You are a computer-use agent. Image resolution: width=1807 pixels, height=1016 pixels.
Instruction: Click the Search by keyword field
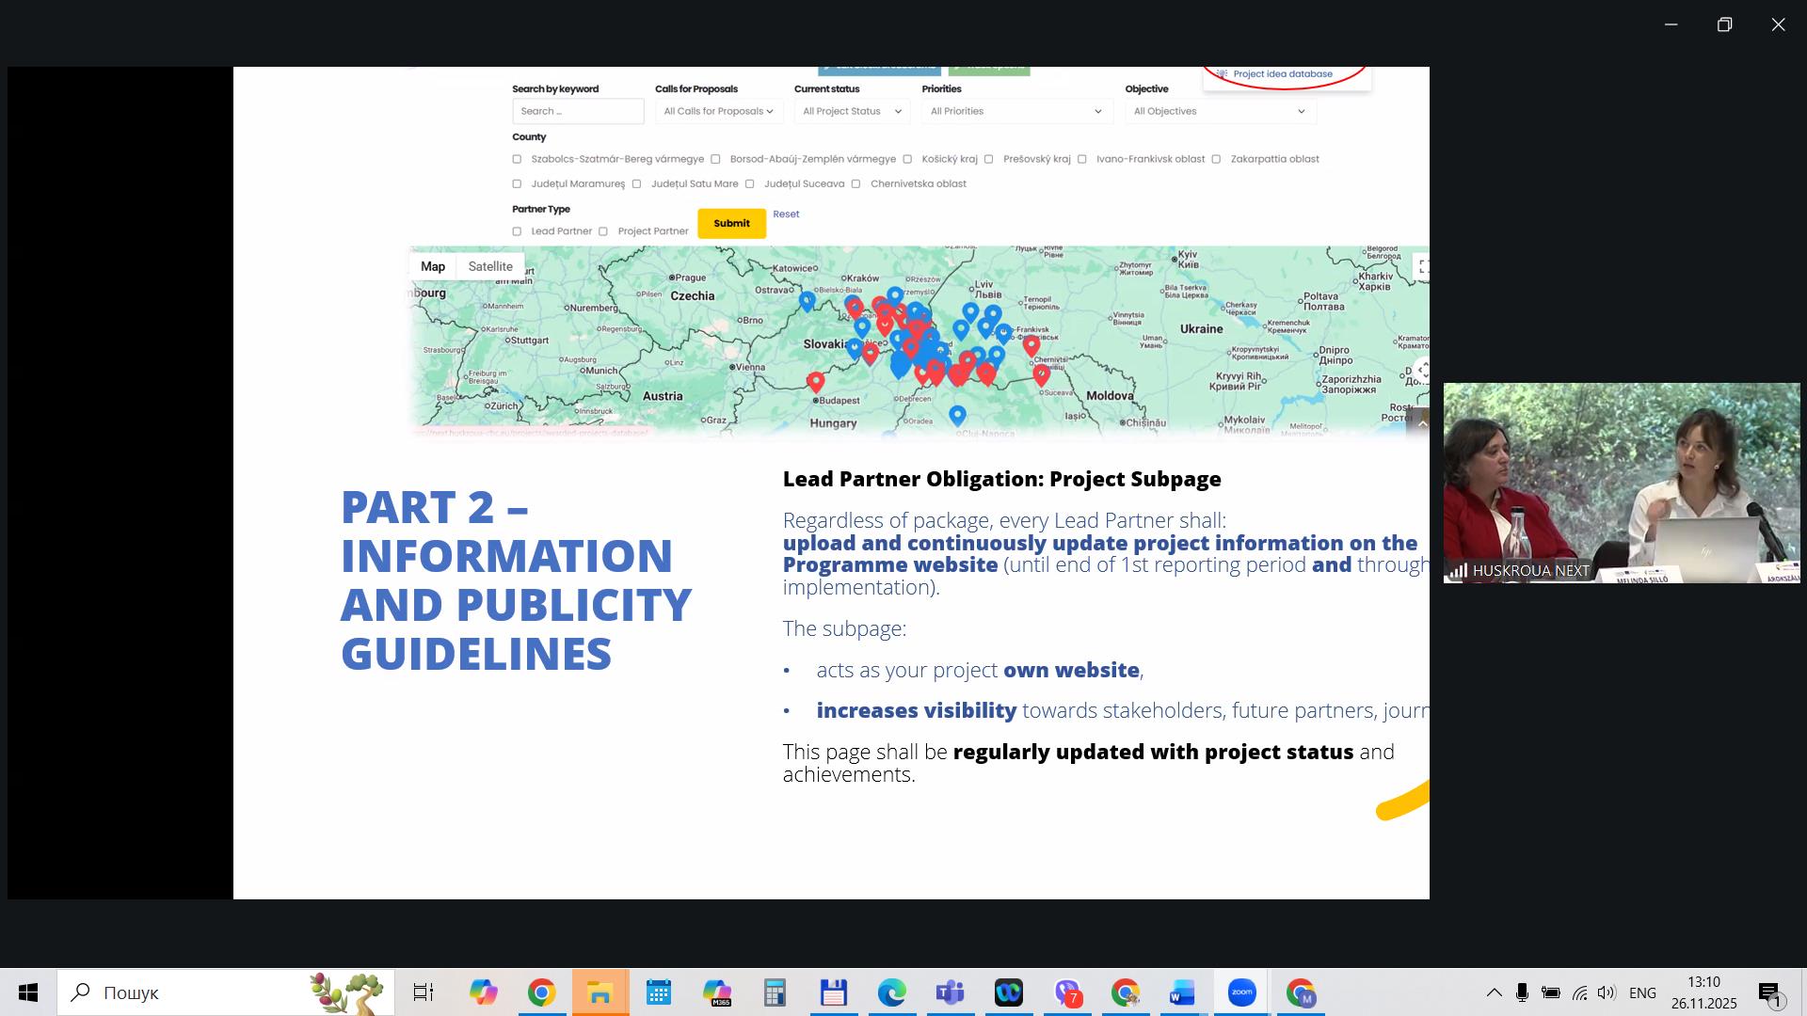pyautogui.click(x=578, y=111)
